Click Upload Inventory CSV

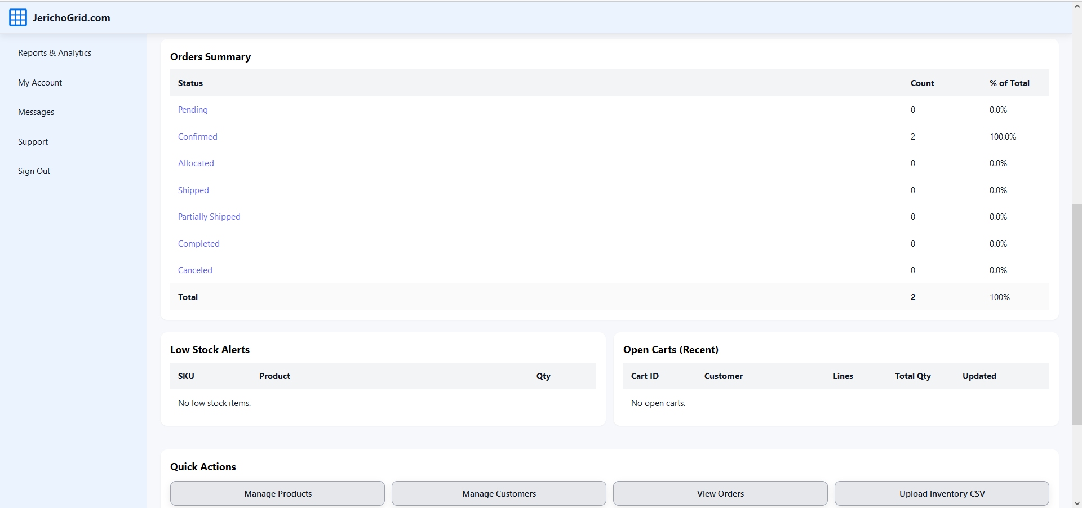coord(941,493)
